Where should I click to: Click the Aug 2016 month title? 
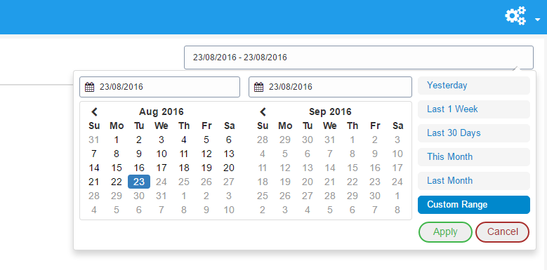click(x=162, y=112)
